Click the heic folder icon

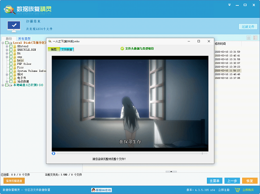point(15,61)
